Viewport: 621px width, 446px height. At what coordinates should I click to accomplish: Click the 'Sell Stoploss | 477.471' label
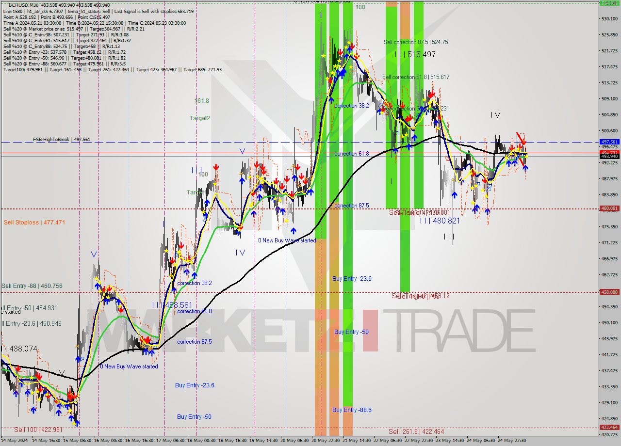34,223
